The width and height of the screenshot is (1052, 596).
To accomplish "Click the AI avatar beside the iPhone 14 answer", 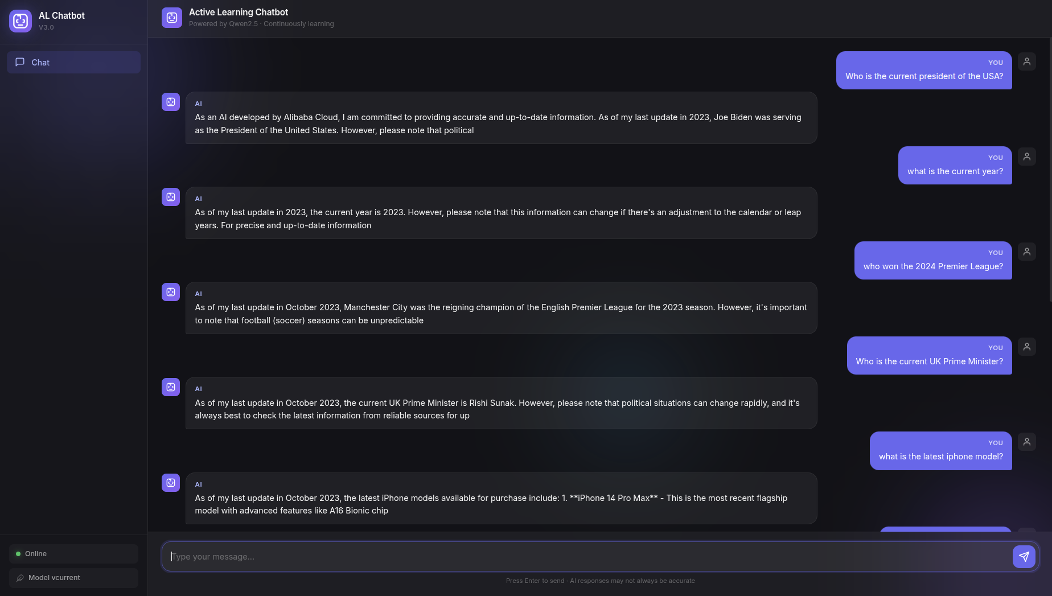I will point(171,483).
